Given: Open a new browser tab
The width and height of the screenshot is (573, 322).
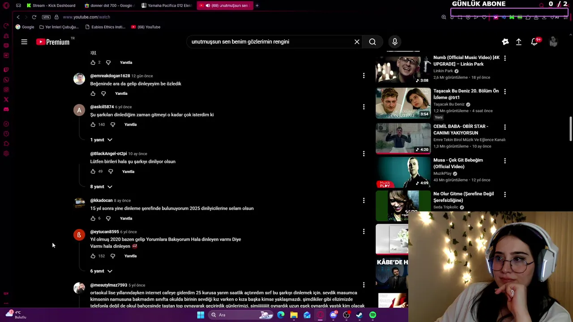Looking at the screenshot, I should [x=257, y=5].
